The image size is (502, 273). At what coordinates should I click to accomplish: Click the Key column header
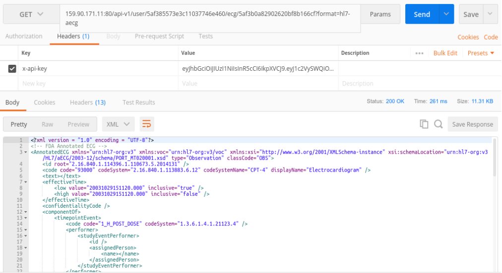point(26,53)
